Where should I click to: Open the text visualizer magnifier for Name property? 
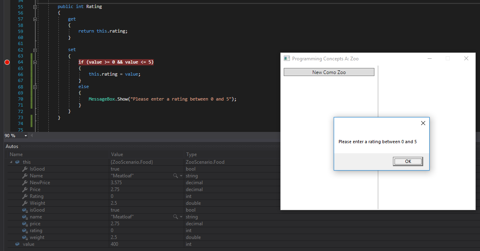[175, 176]
